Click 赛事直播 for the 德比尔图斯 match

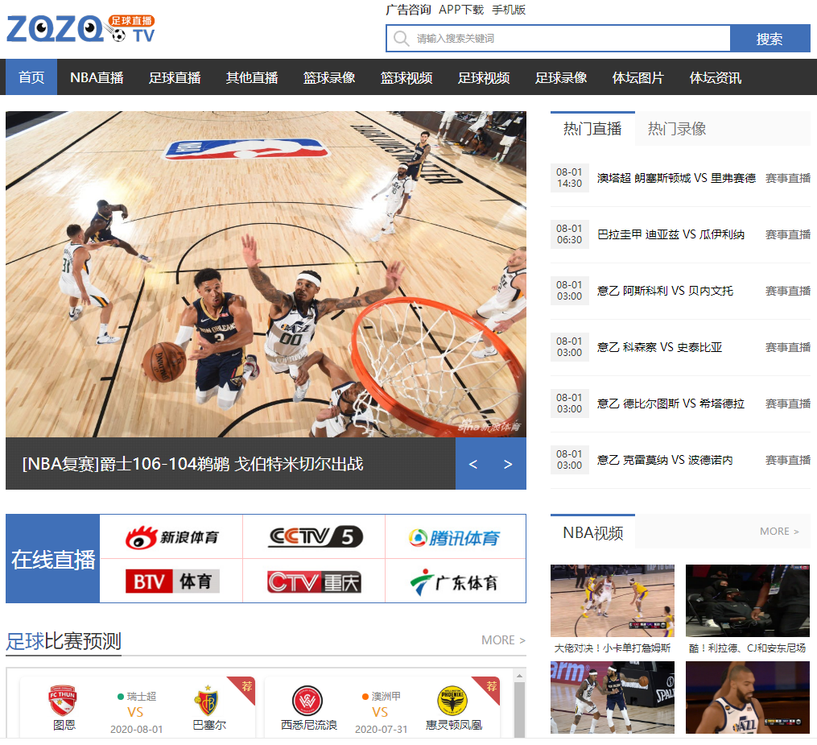pos(788,404)
